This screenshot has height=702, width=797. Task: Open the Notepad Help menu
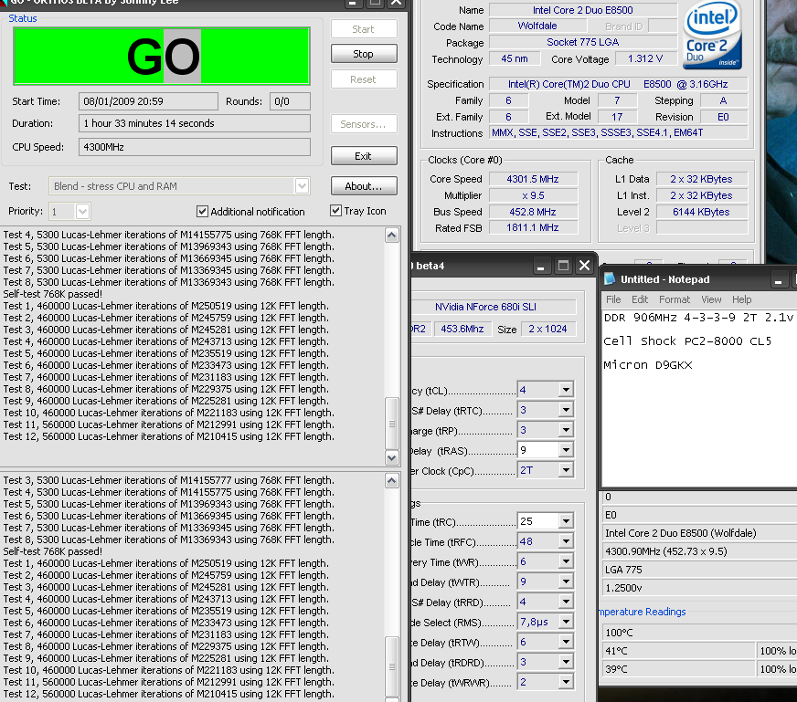click(x=741, y=299)
